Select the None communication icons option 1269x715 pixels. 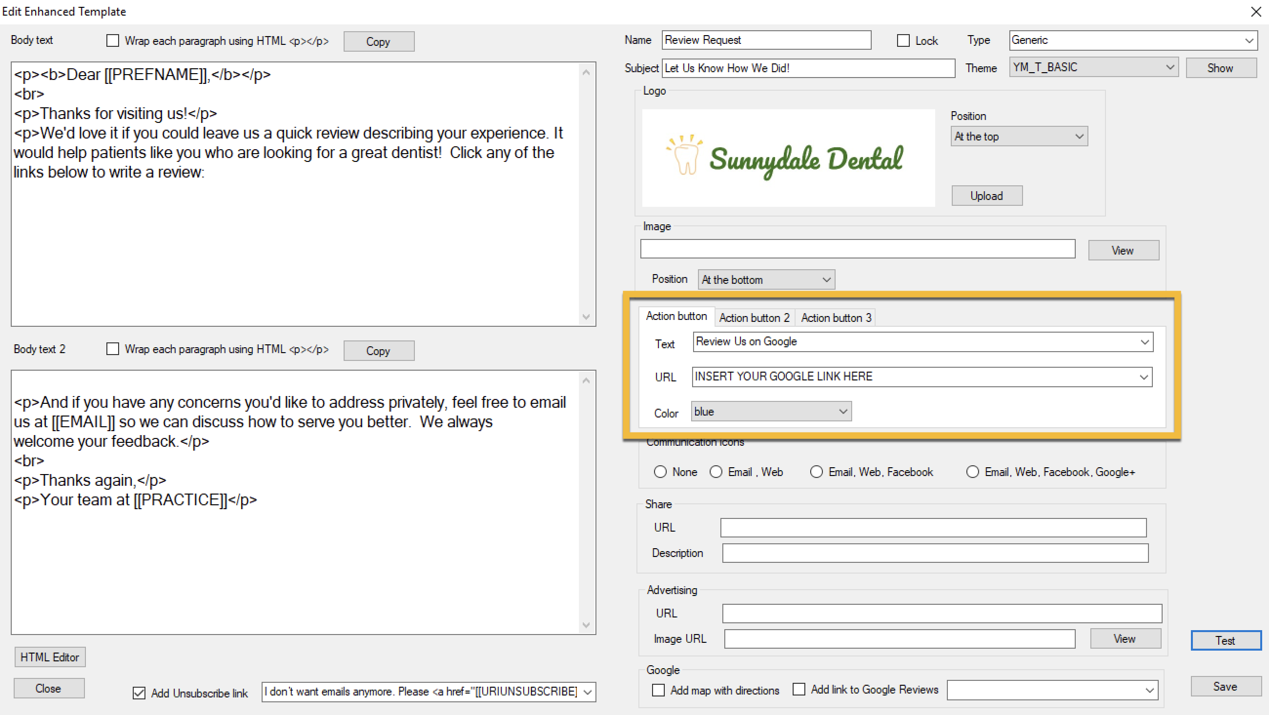pyautogui.click(x=660, y=472)
